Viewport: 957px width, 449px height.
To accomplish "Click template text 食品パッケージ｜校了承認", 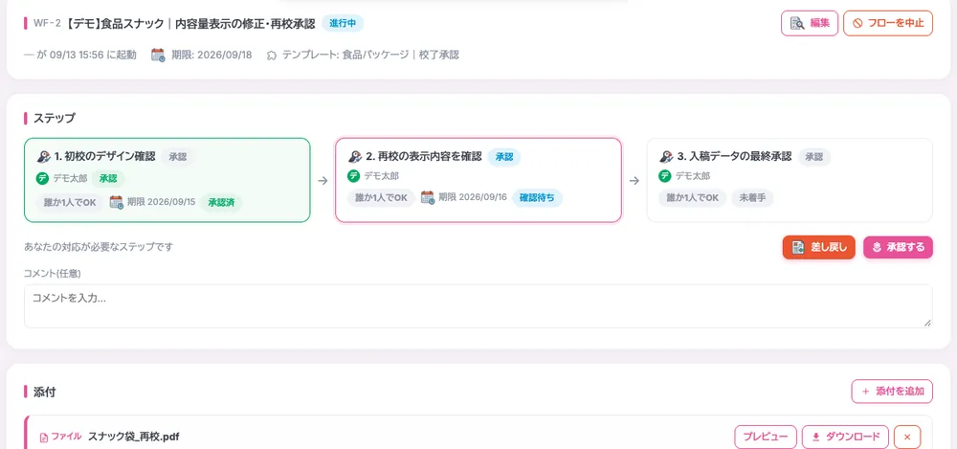I will point(400,55).
